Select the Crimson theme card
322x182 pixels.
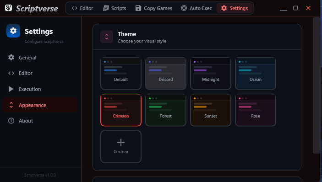click(121, 110)
